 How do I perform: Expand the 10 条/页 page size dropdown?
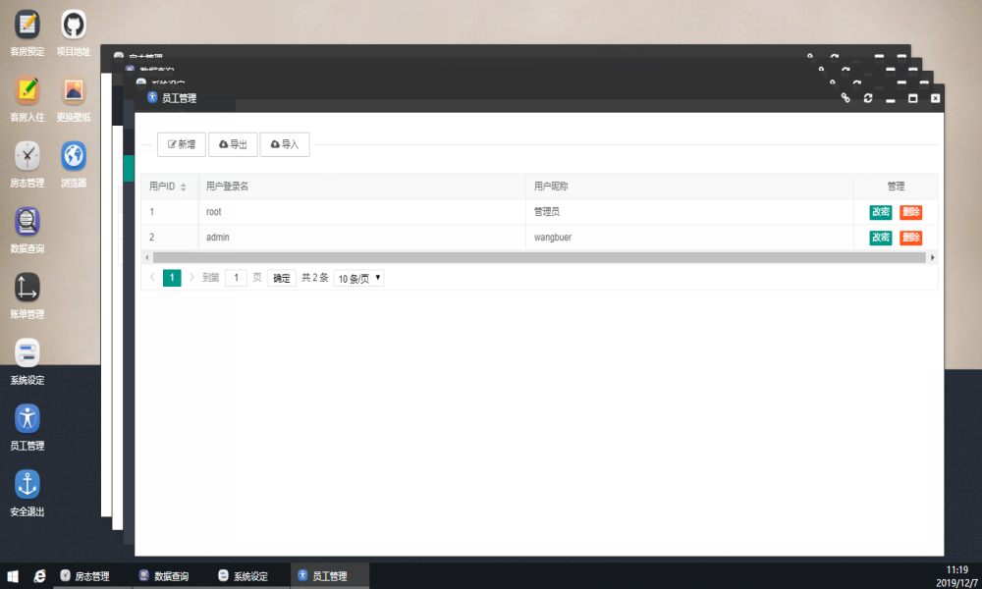pos(359,279)
